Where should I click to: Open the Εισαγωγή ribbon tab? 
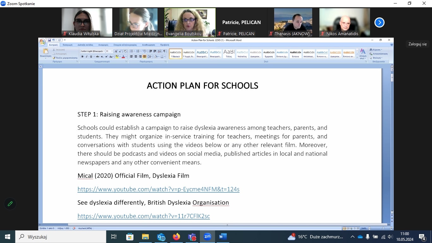(x=67, y=45)
